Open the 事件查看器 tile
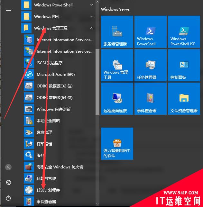 151,99
